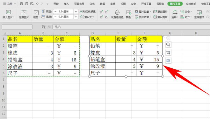Expand the quick access toolbar customize arrow
210x119 pixels.
[47, 4]
